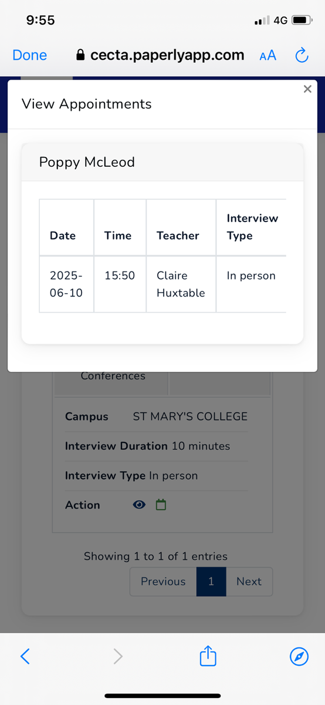
Task: Click the Teacher column header
Action: [178, 236]
